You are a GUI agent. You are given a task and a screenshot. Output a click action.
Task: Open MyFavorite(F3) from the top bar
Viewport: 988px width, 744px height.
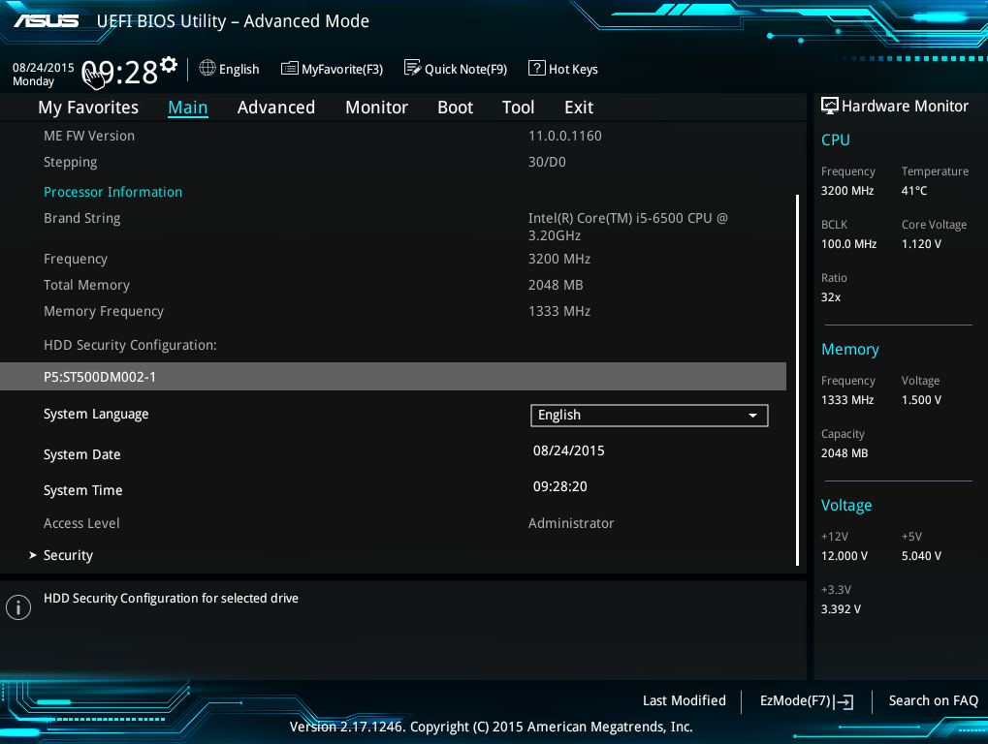[x=332, y=69]
